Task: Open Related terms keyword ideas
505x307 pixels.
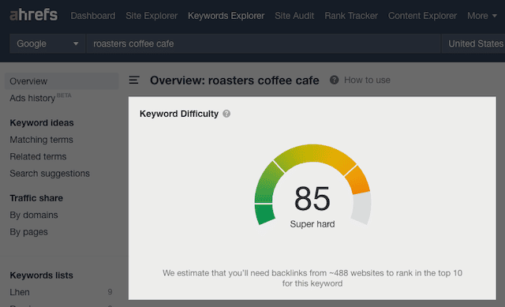Action: point(38,156)
